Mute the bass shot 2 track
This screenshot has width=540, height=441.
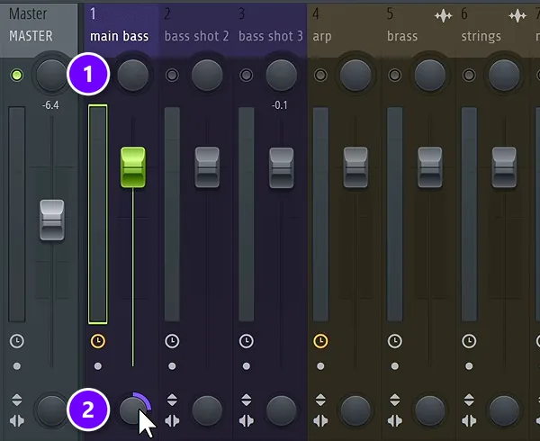[x=172, y=75]
